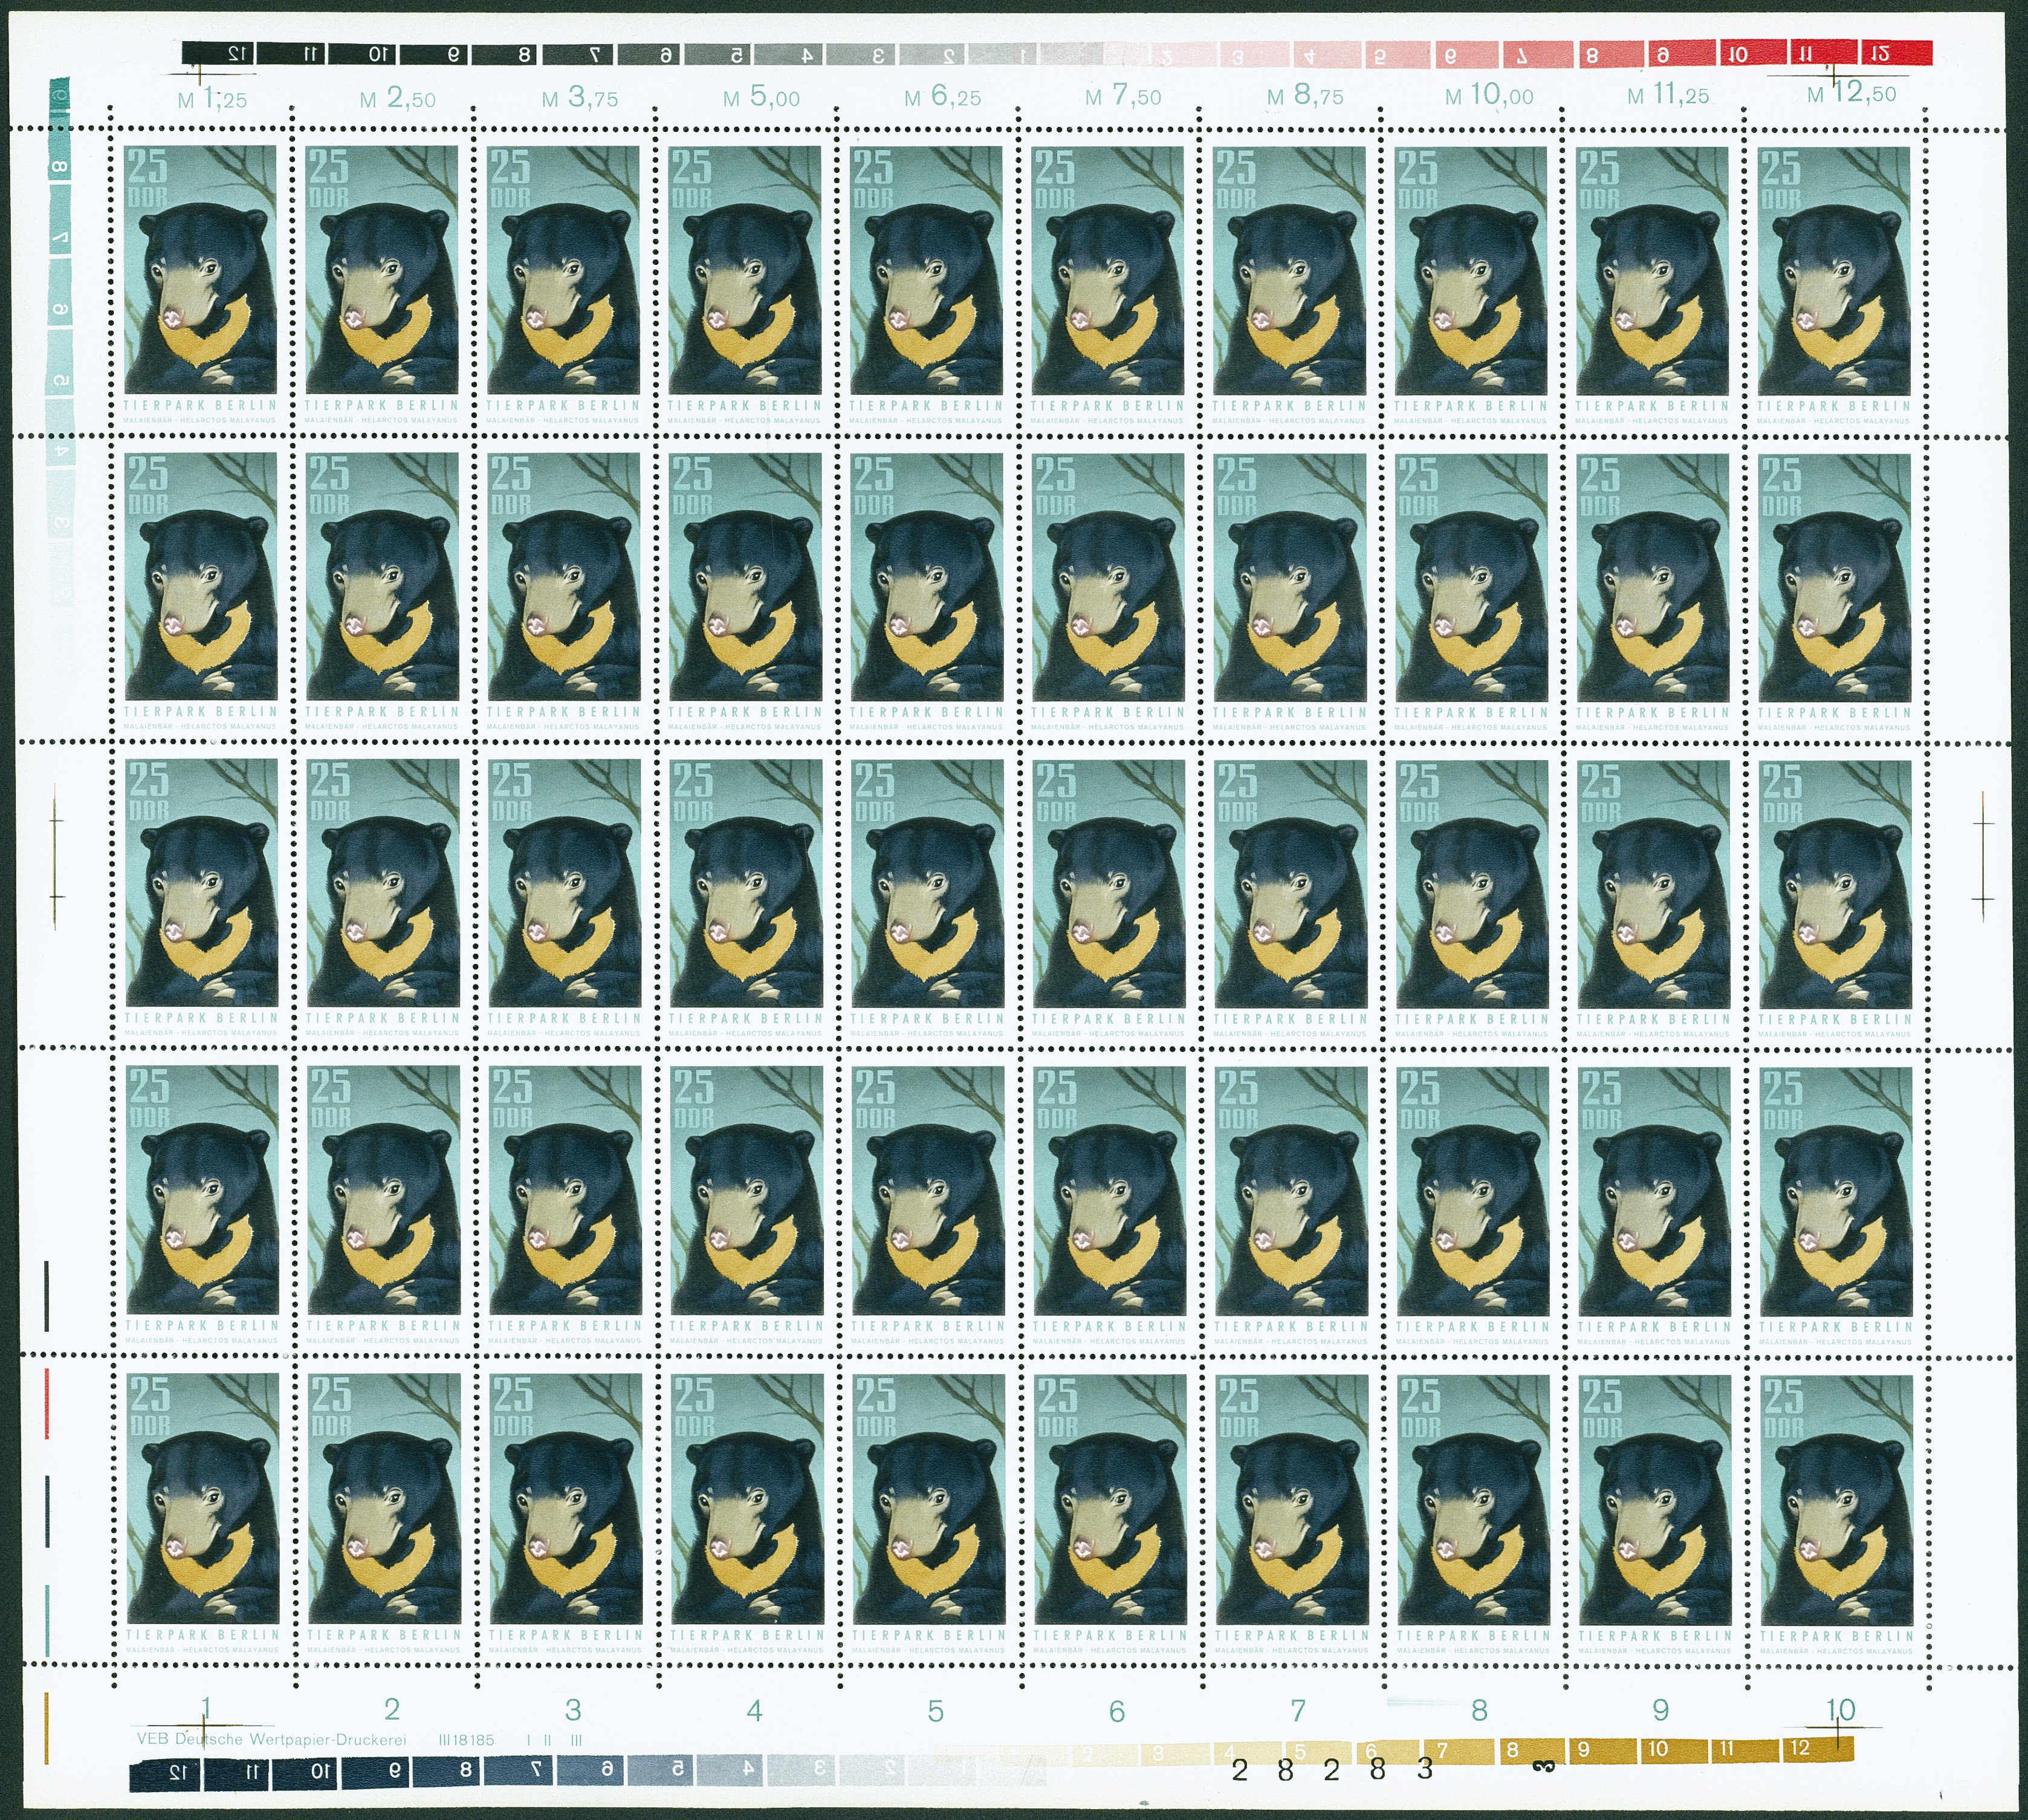2028x1820 pixels.
Task: Click column number 3 beneath the stamps
Action: pyautogui.click(x=572, y=1709)
